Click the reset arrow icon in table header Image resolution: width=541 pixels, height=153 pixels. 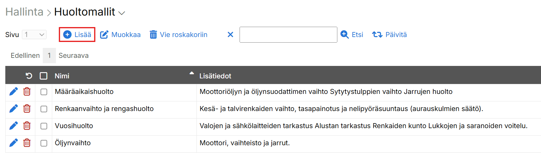29,76
